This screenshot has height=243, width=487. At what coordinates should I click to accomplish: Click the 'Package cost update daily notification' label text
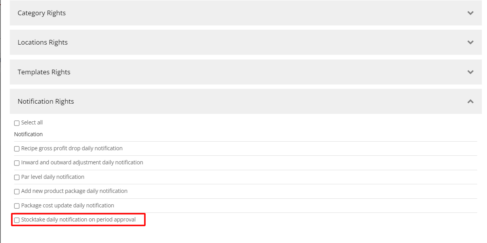67,205
